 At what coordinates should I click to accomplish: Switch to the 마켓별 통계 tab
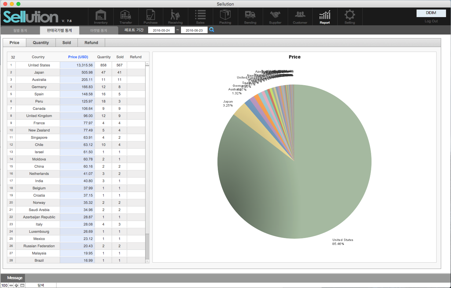pyautogui.click(x=99, y=31)
